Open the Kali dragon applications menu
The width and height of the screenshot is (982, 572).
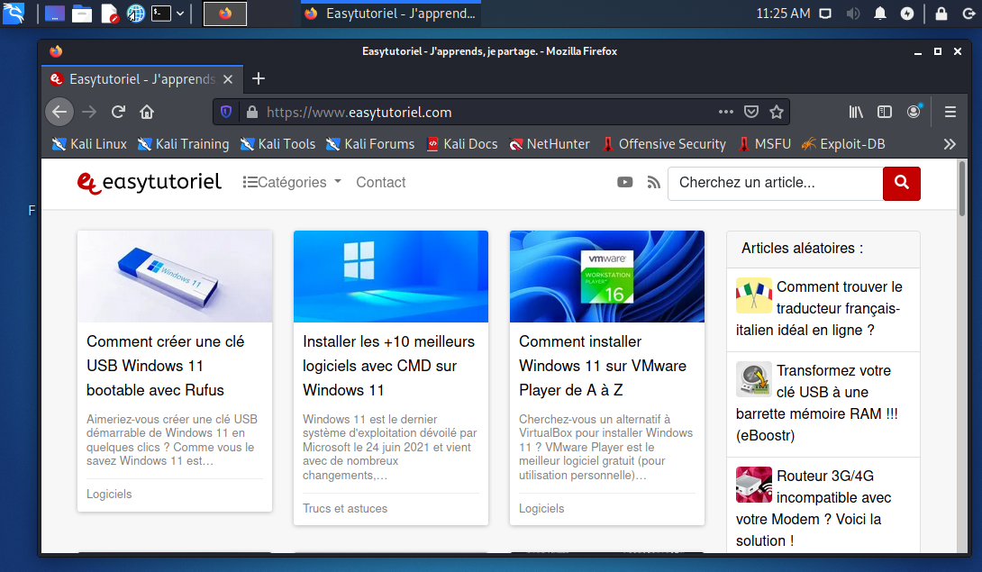click(x=14, y=14)
